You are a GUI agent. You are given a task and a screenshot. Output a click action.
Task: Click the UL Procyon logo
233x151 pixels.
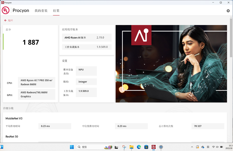(x=16, y=10)
